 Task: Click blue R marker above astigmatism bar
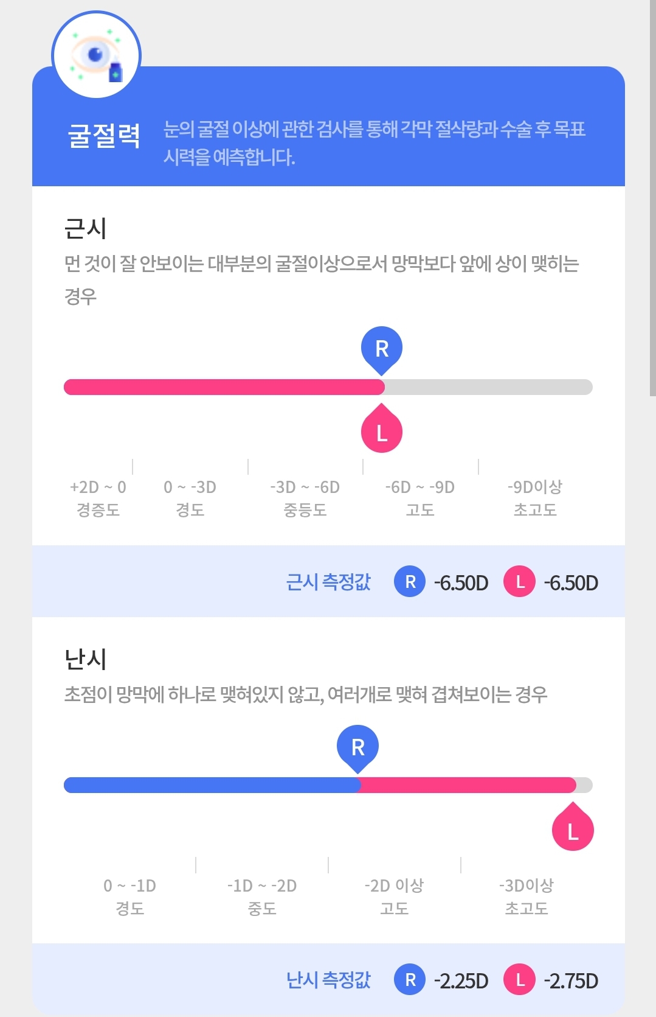[x=358, y=749]
